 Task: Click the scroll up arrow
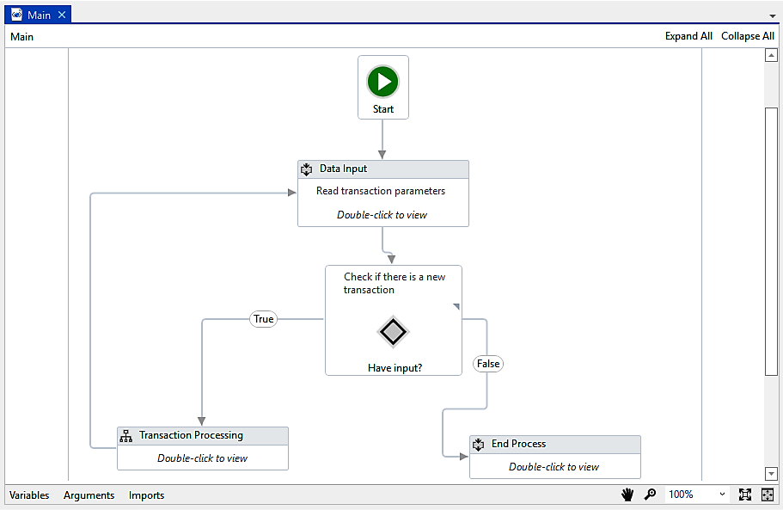771,55
